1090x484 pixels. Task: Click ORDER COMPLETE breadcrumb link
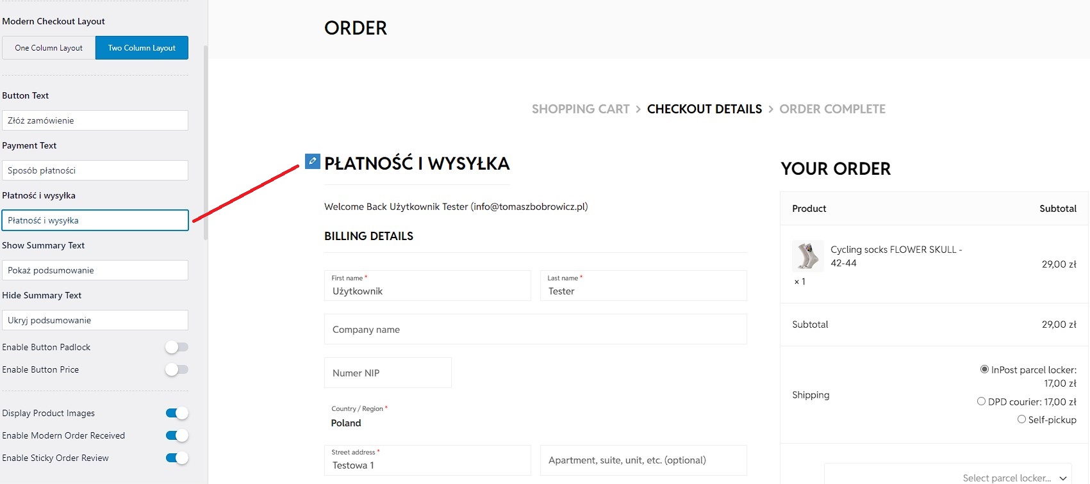[832, 109]
